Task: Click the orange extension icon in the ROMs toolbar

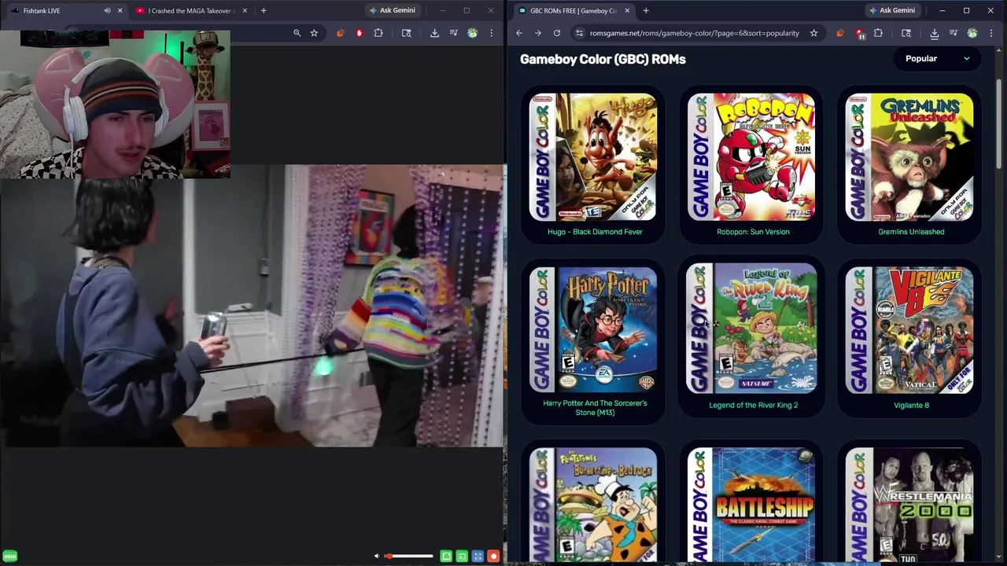Action: [x=840, y=33]
